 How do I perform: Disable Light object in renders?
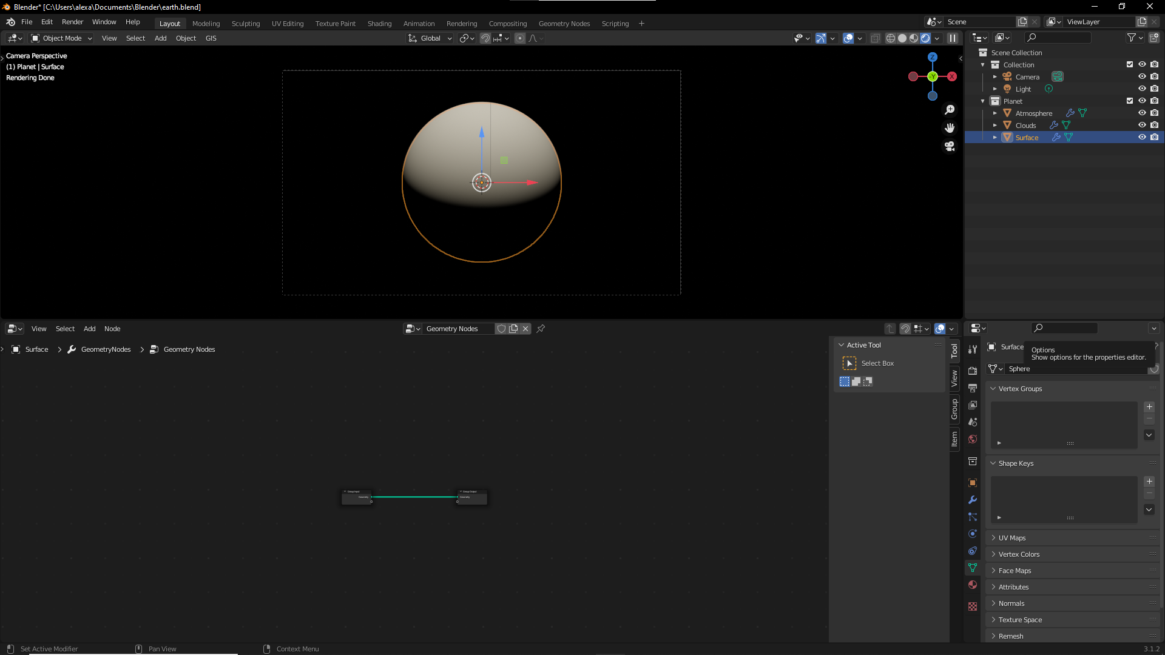coord(1155,89)
